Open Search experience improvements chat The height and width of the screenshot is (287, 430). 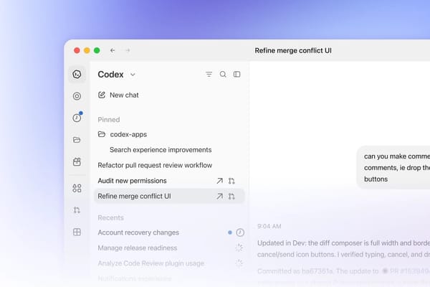[161, 150]
